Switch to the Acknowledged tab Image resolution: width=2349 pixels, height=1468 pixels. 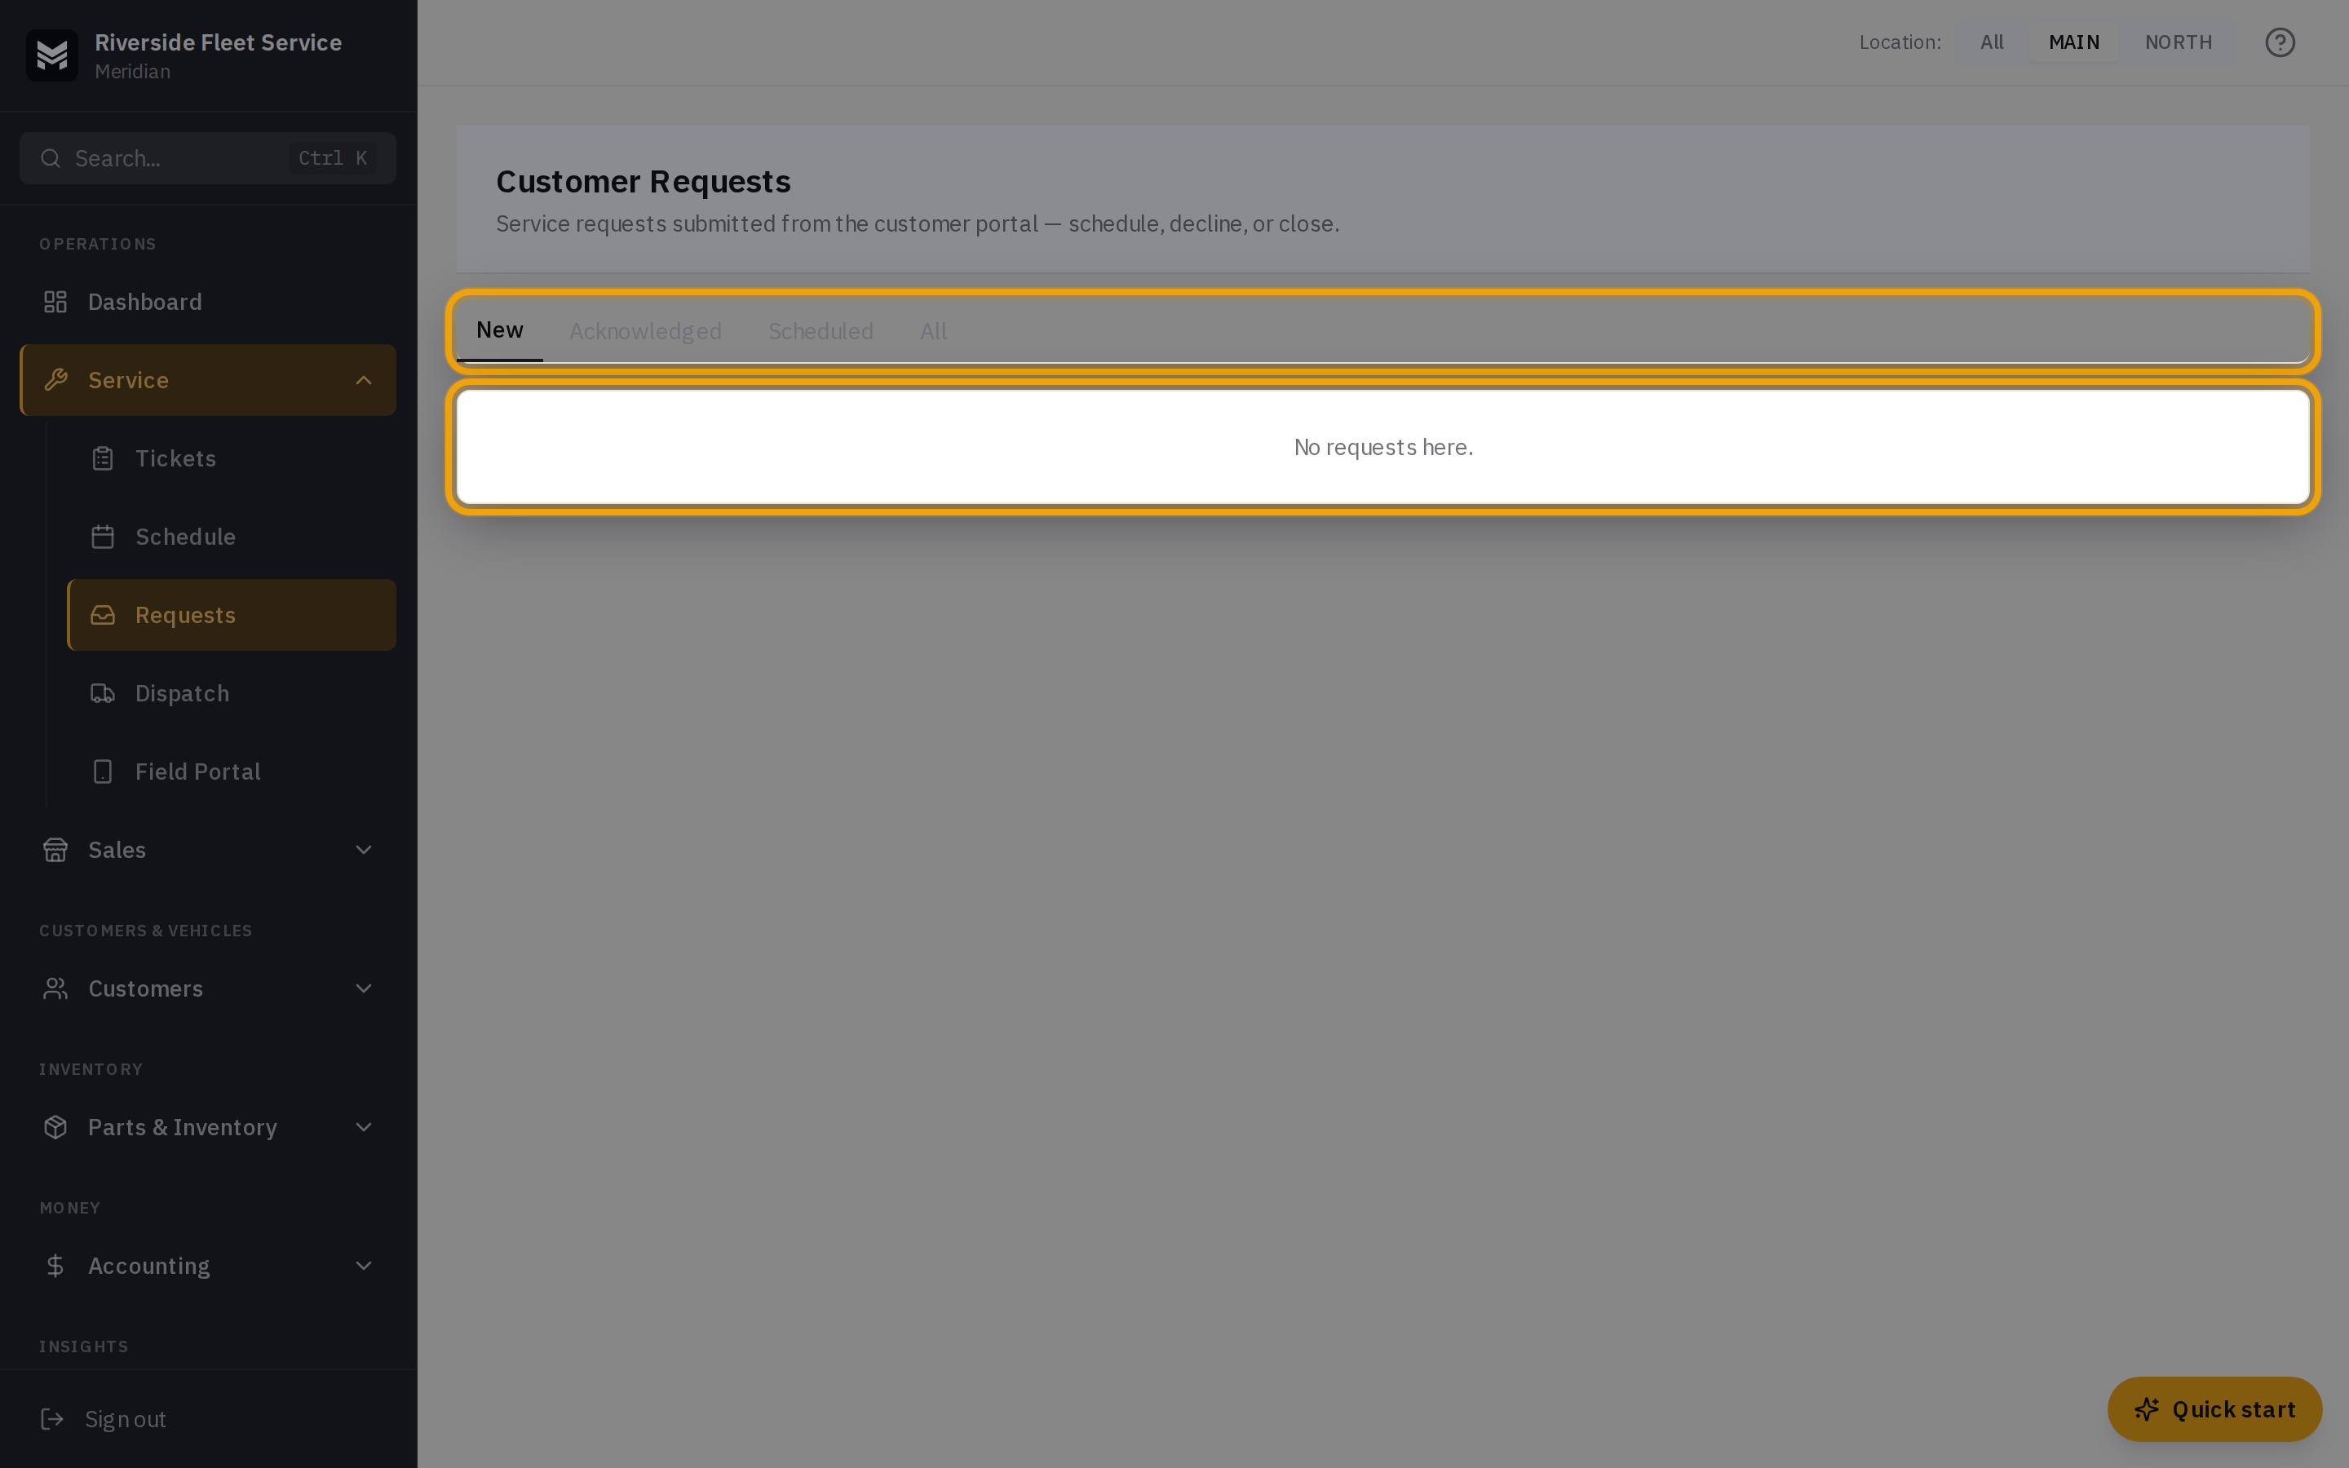click(645, 331)
